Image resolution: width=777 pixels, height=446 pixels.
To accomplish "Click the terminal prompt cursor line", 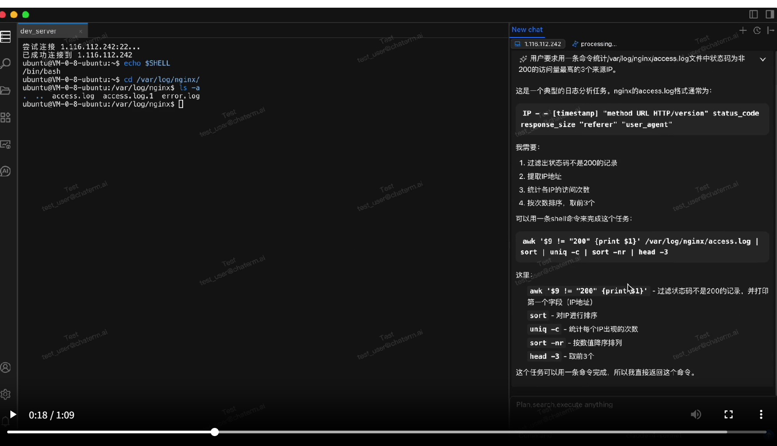I will pyautogui.click(x=103, y=104).
